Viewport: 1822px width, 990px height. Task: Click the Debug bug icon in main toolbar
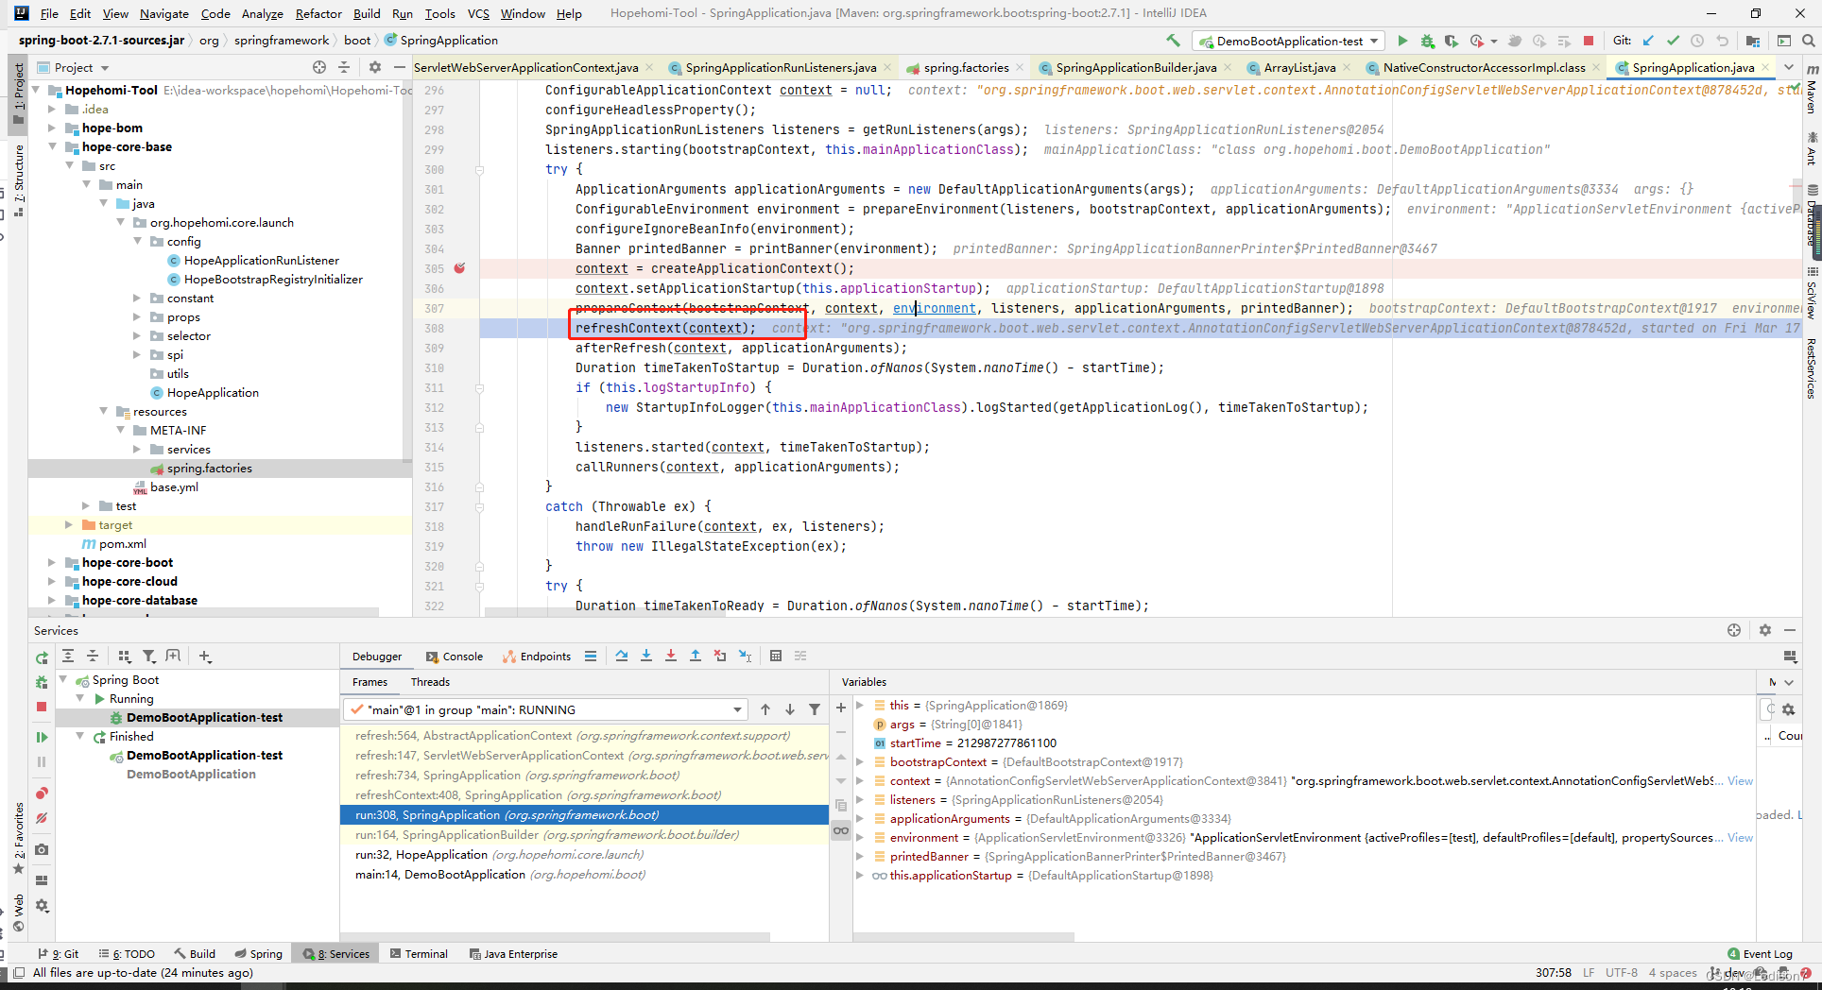click(x=1427, y=41)
